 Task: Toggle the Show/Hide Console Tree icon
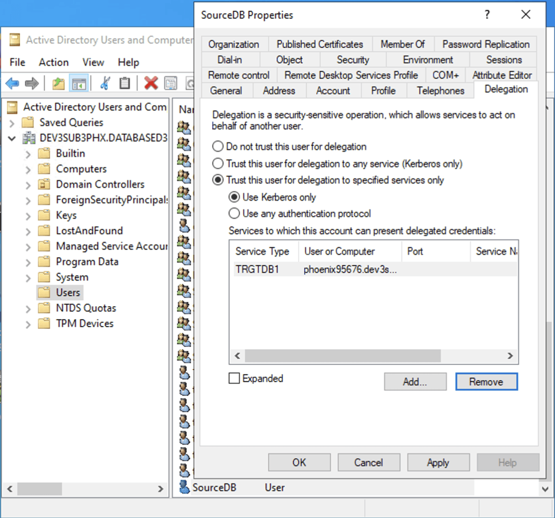79,83
